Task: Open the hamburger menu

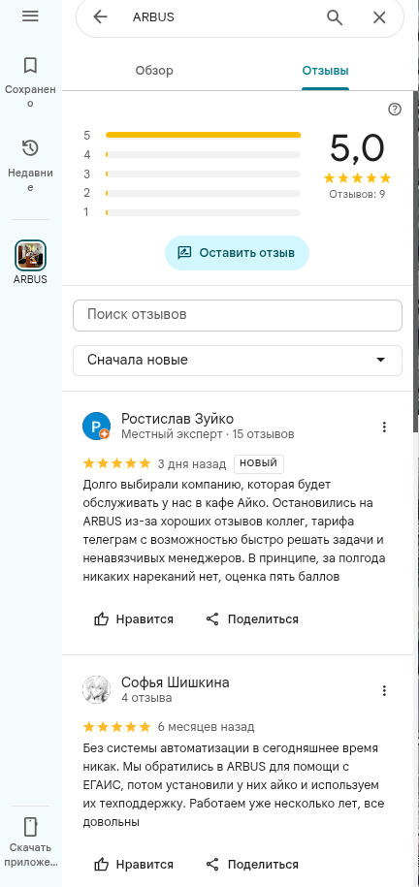Action: pos(30,16)
